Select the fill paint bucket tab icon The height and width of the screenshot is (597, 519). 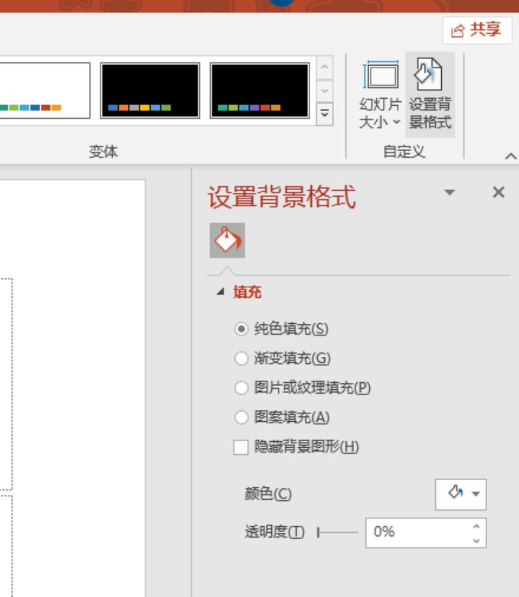click(227, 240)
